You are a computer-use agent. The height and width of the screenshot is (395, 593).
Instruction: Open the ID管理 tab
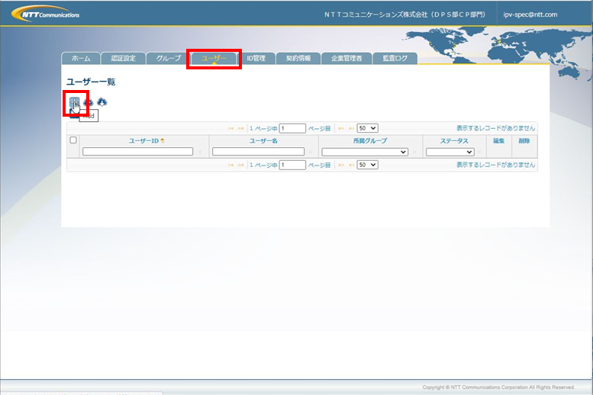[256, 58]
